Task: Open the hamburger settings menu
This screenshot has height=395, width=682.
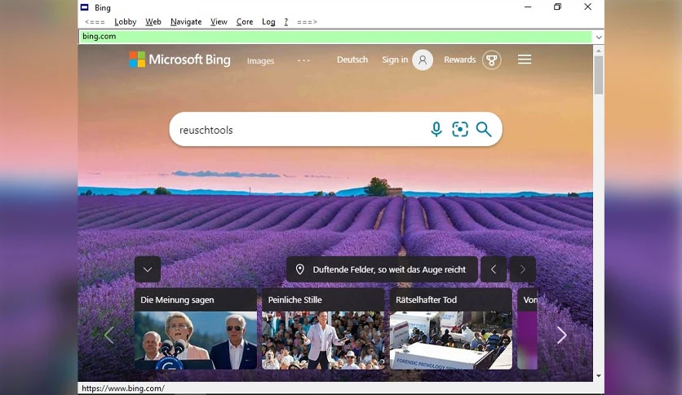Action: [525, 60]
